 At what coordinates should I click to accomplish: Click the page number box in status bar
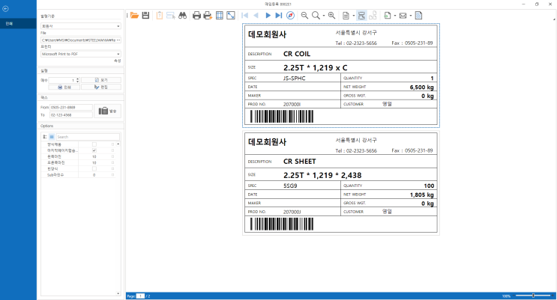(140, 296)
